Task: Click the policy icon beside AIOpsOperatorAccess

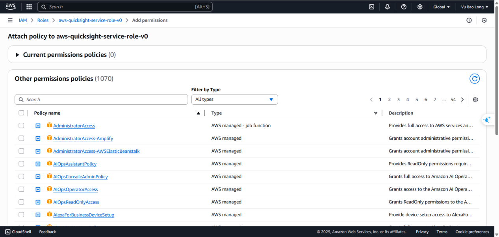Action: click(49, 189)
